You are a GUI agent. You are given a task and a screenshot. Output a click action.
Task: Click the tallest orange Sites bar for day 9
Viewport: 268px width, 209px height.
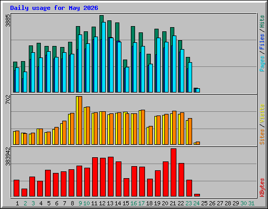80,120
